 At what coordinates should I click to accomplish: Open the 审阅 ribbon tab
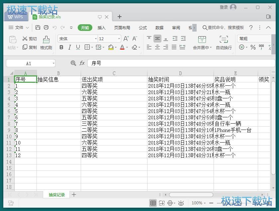[176, 28]
